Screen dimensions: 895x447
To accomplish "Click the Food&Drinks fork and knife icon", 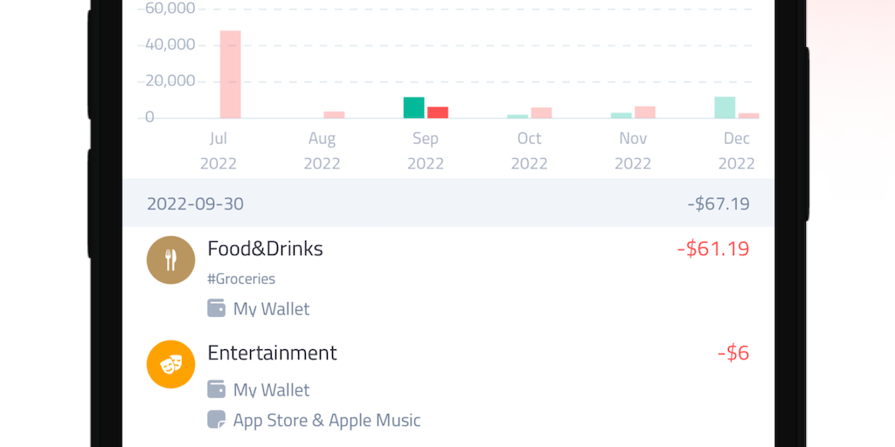I will pos(170,260).
